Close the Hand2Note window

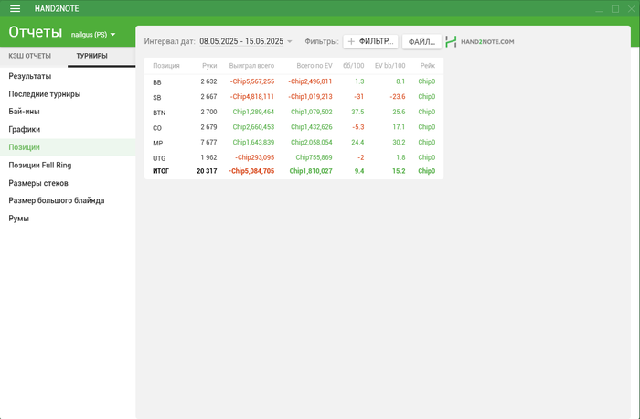(631, 9)
